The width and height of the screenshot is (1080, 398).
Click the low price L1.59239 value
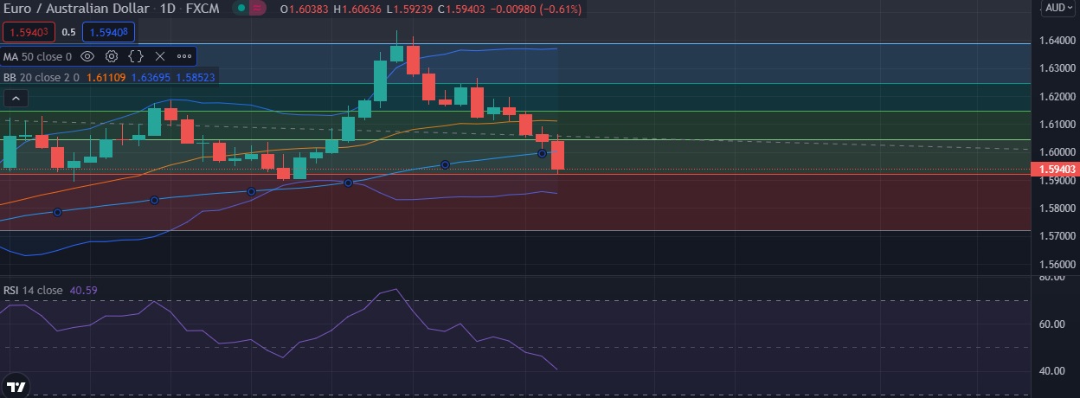[411, 10]
